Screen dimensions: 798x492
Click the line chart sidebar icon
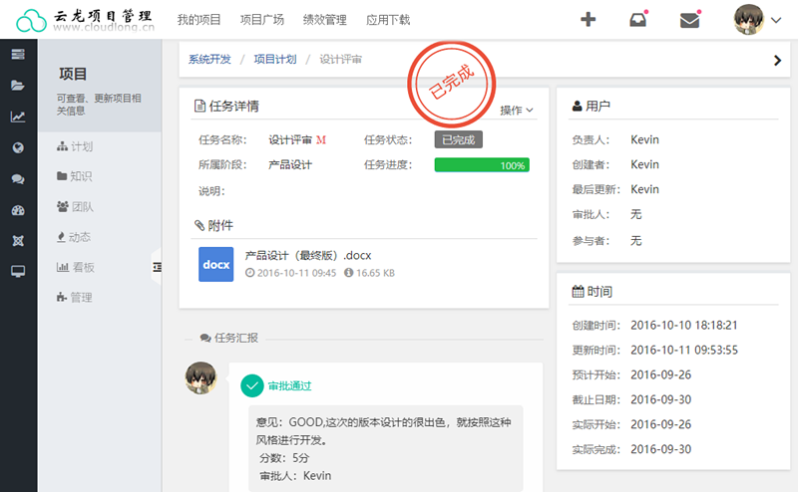coord(18,117)
